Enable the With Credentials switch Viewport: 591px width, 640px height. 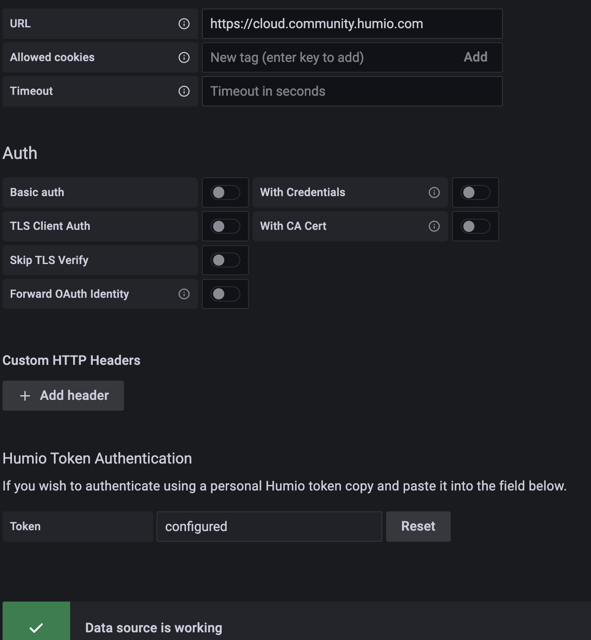[475, 193]
